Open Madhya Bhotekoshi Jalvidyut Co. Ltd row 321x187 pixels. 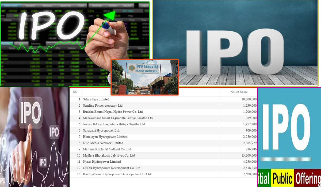click(x=109, y=155)
